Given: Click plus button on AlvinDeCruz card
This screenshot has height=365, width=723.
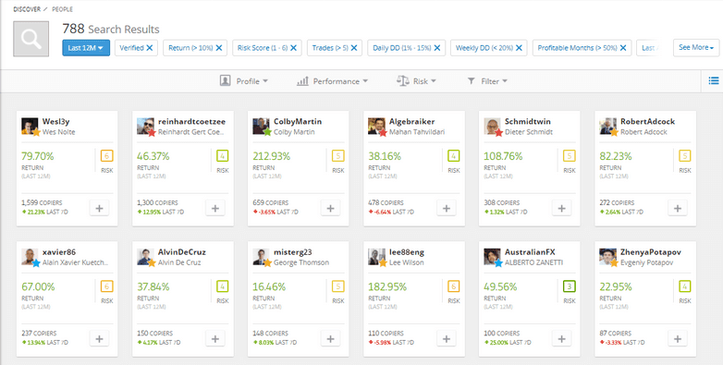Looking at the screenshot, I should click(214, 339).
